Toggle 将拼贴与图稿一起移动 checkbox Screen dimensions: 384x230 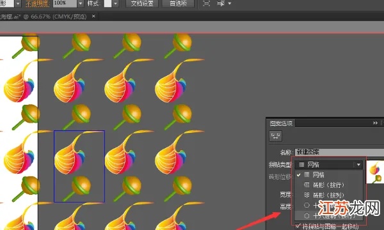pyautogui.click(x=298, y=226)
